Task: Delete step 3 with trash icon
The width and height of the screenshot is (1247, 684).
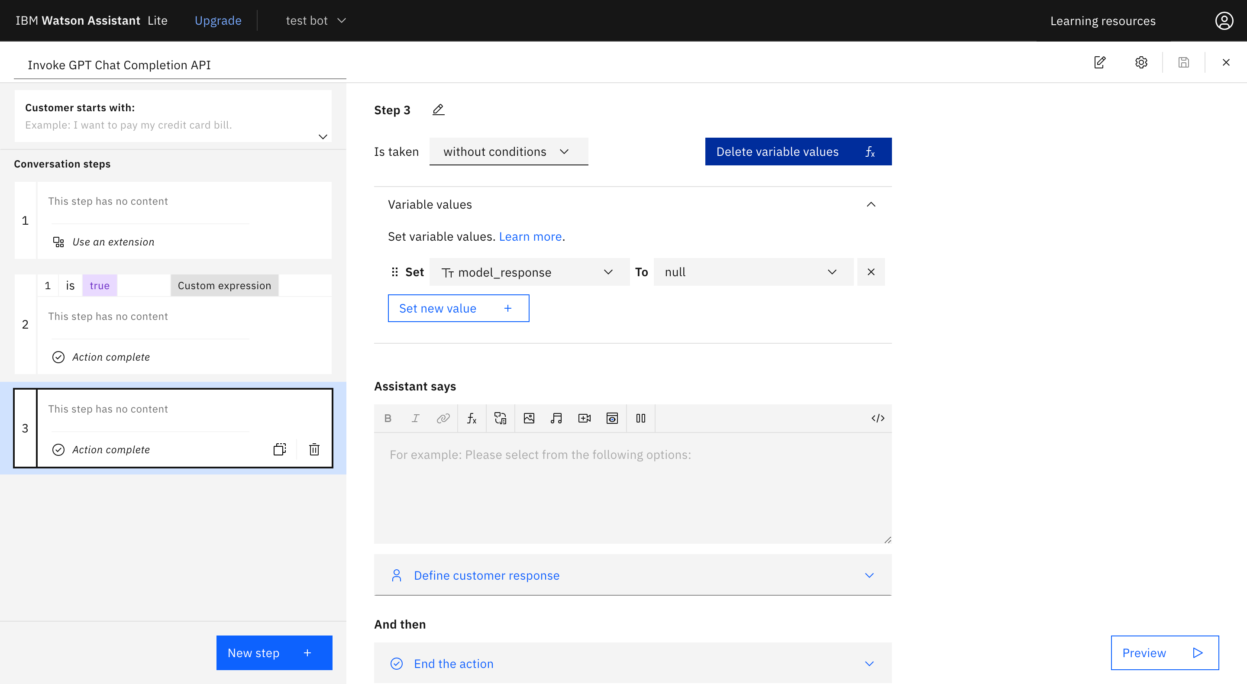Action: [314, 449]
